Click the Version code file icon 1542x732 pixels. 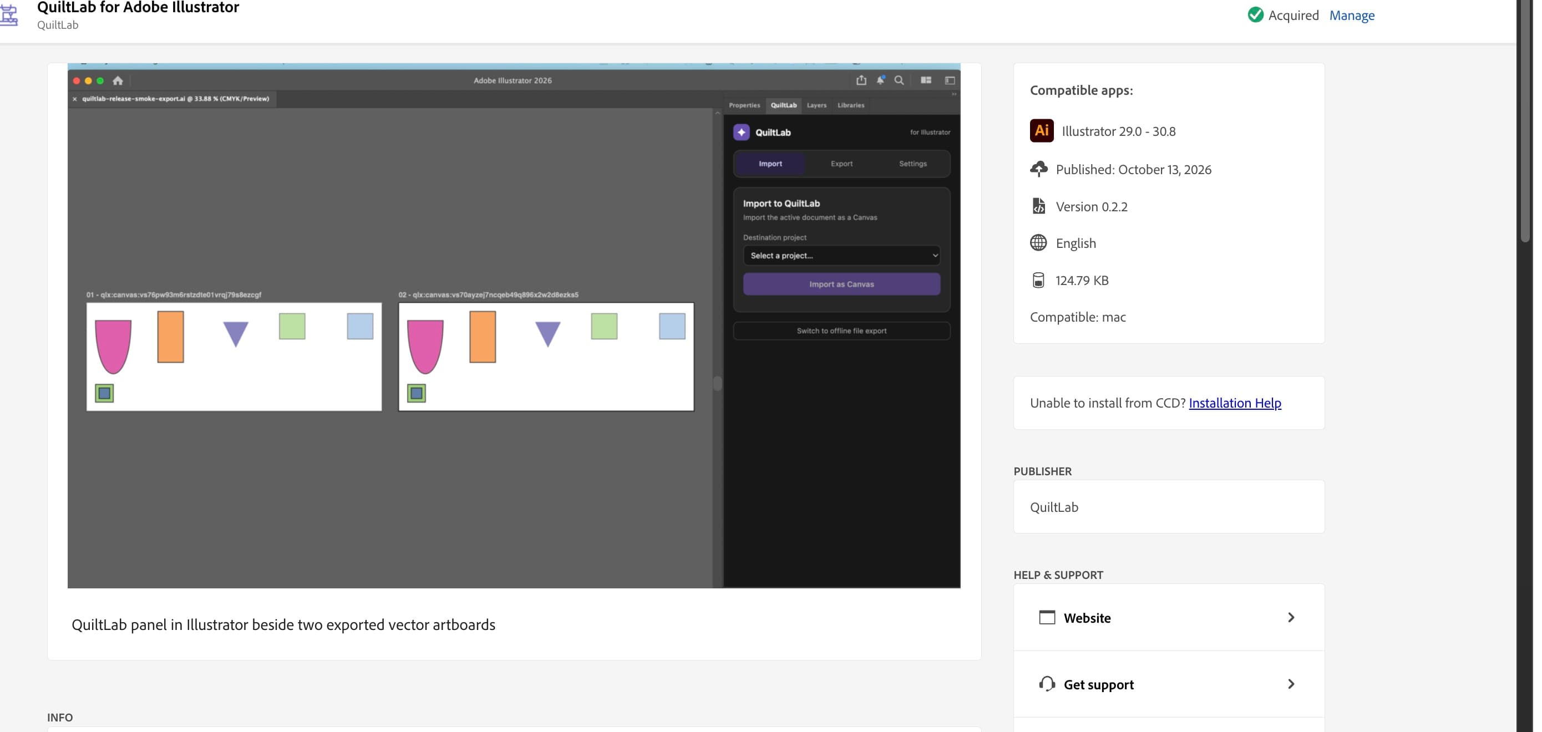(x=1038, y=206)
